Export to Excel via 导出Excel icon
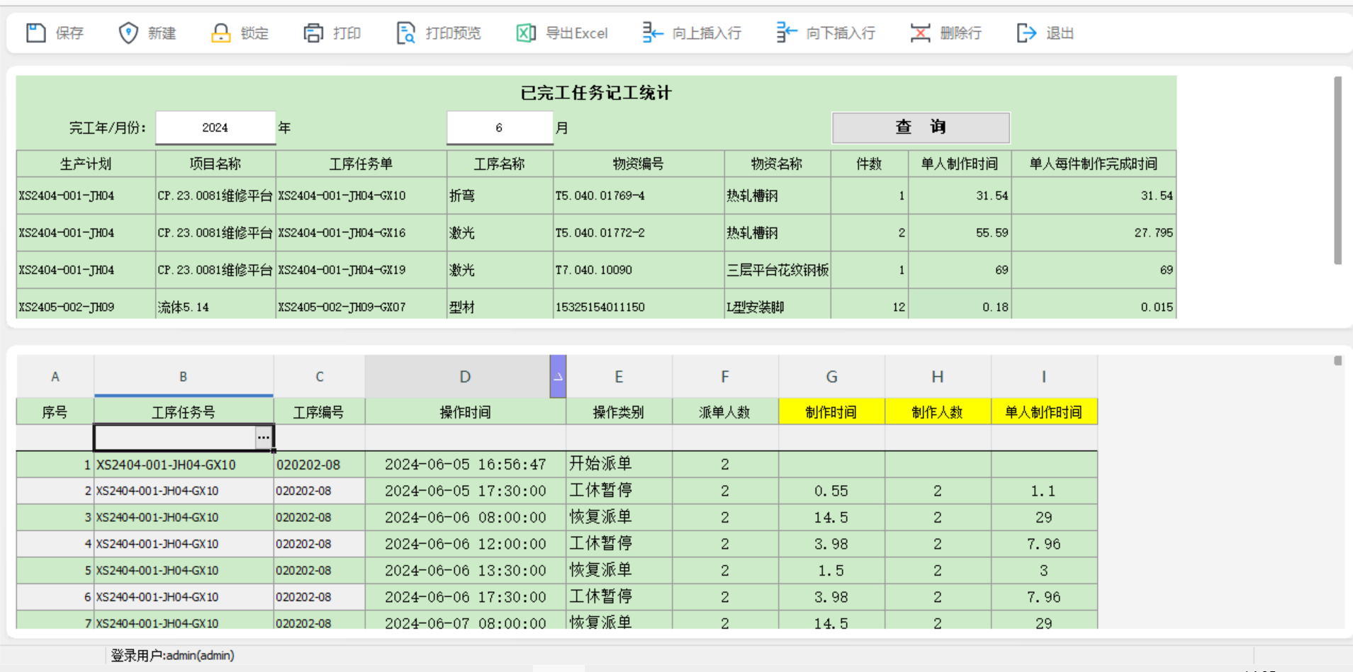Image resolution: width=1353 pixels, height=672 pixels. (x=526, y=33)
